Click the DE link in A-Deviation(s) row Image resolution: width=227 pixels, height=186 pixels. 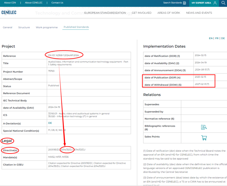[50, 123]
